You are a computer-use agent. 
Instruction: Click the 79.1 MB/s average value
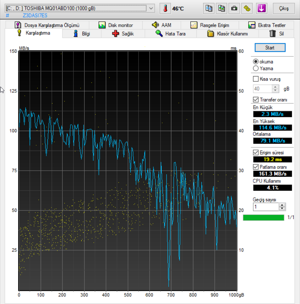(273, 141)
